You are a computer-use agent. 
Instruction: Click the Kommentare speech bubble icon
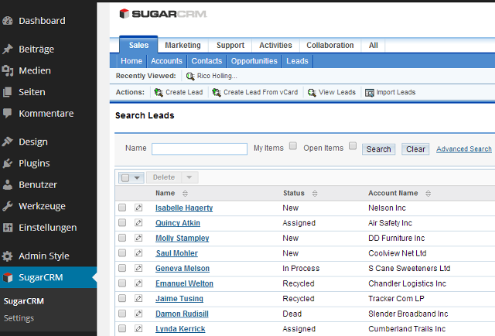(8, 114)
